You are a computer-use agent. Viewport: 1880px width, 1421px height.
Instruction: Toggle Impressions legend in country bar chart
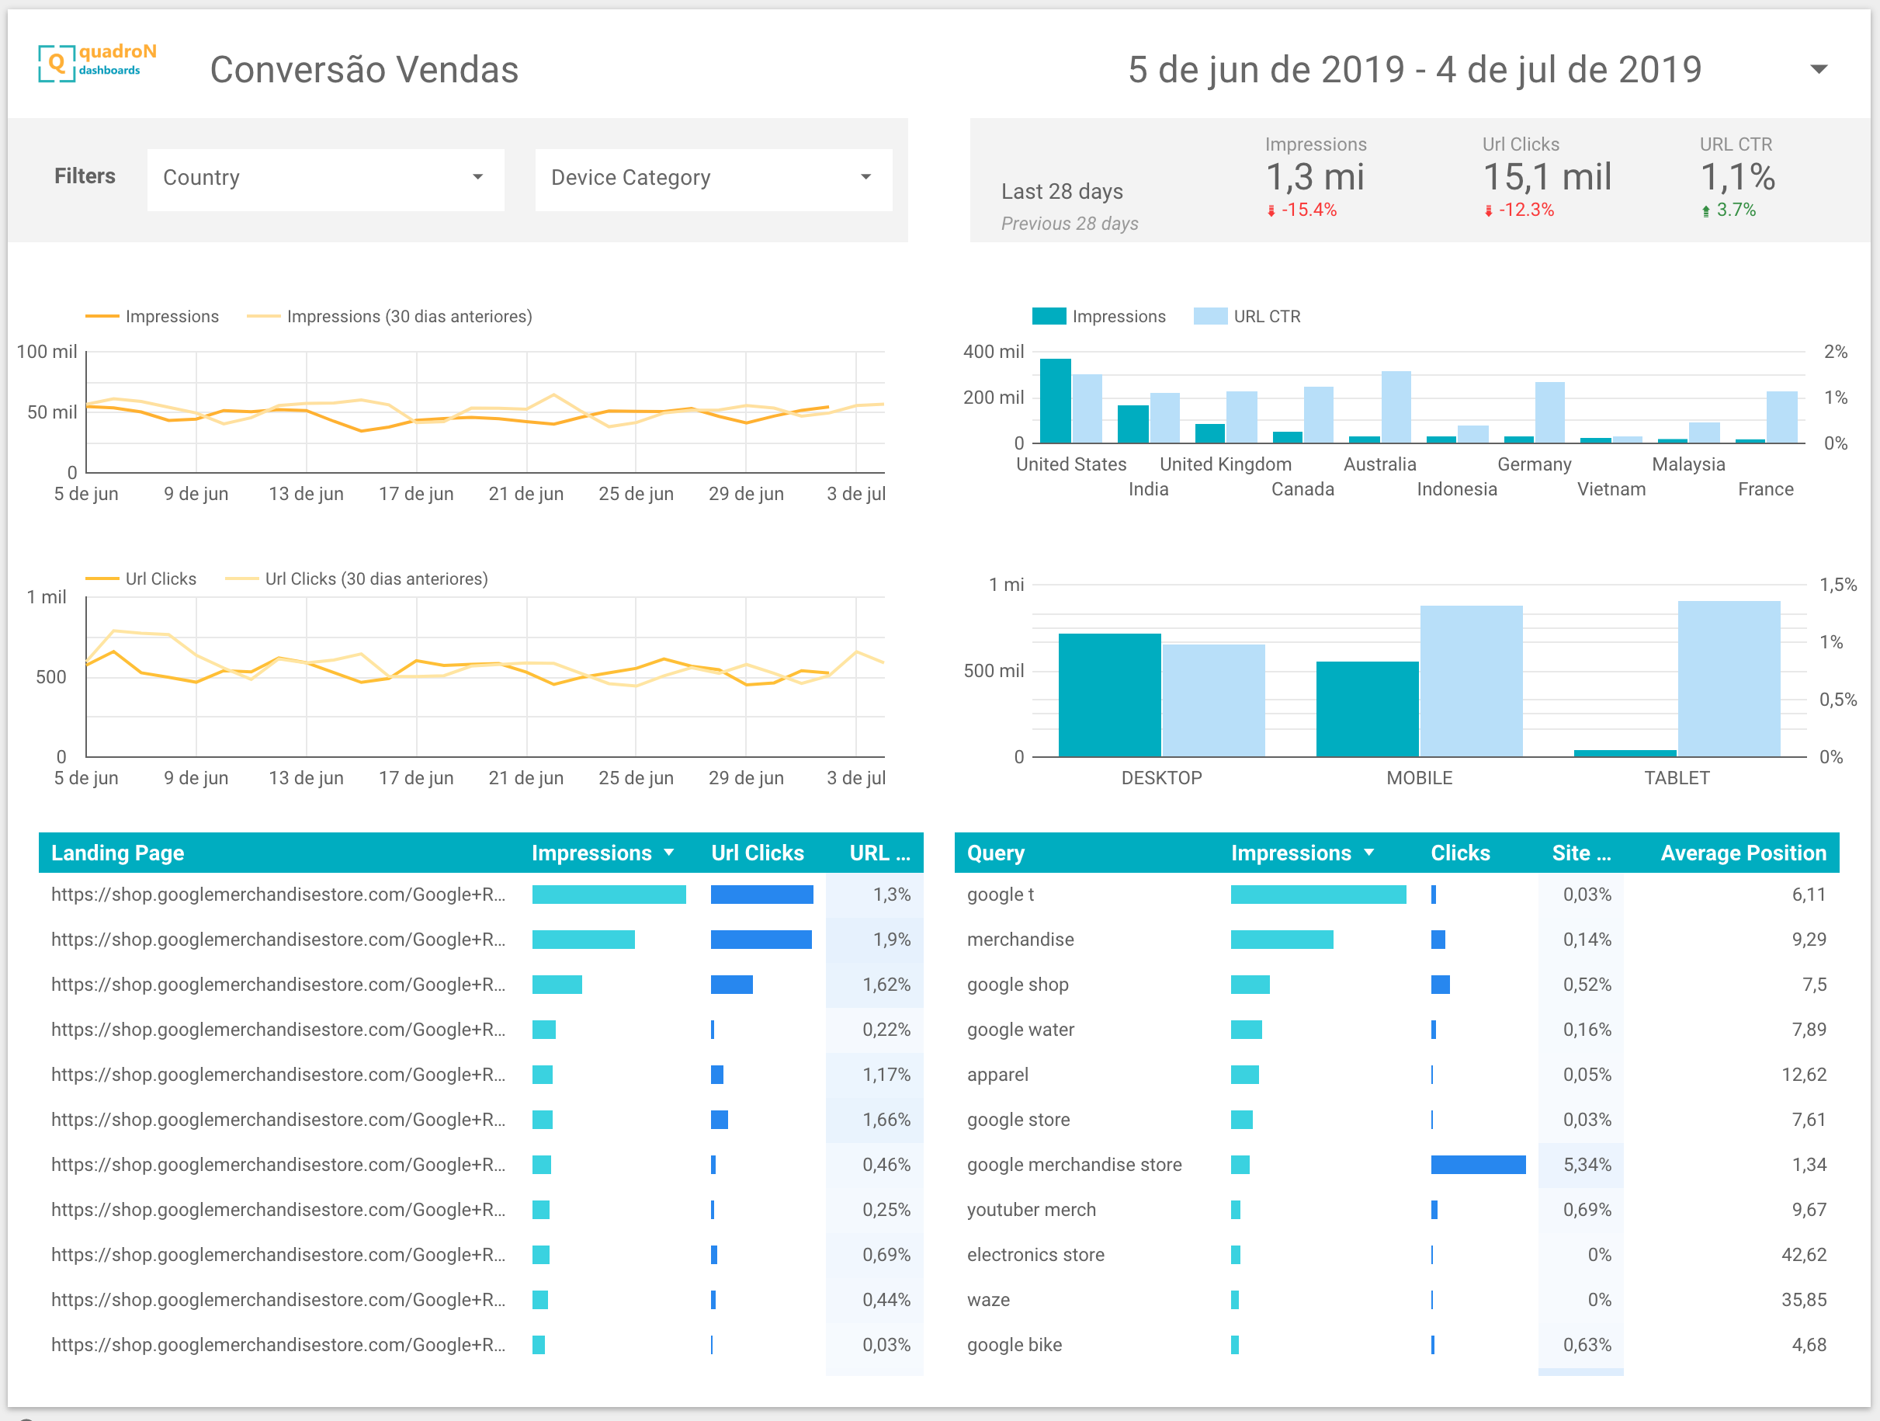1099,316
